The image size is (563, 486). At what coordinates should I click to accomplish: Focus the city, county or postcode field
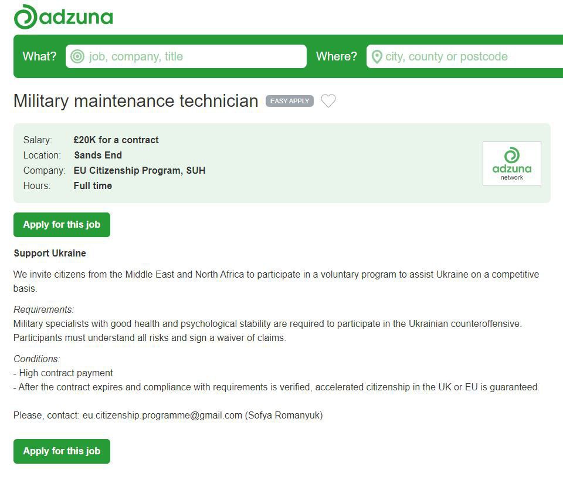tap(469, 56)
